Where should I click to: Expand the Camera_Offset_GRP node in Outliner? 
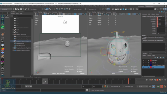pyautogui.click(x=13, y=34)
